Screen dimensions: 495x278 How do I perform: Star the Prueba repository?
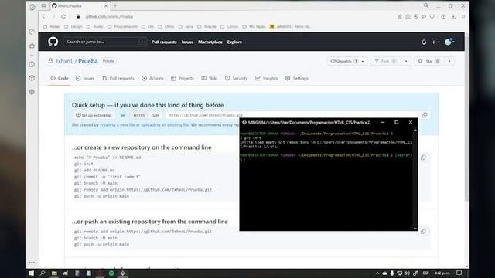tap(428, 61)
